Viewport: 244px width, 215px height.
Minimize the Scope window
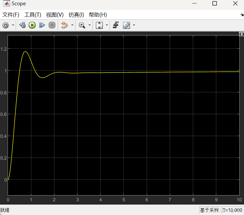pyautogui.click(x=195, y=3)
